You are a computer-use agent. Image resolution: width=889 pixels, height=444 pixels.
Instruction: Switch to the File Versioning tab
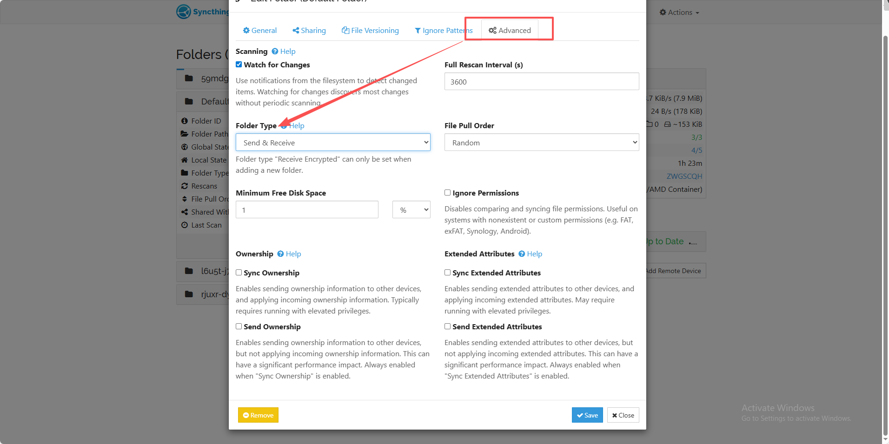(x=371, y=30)
